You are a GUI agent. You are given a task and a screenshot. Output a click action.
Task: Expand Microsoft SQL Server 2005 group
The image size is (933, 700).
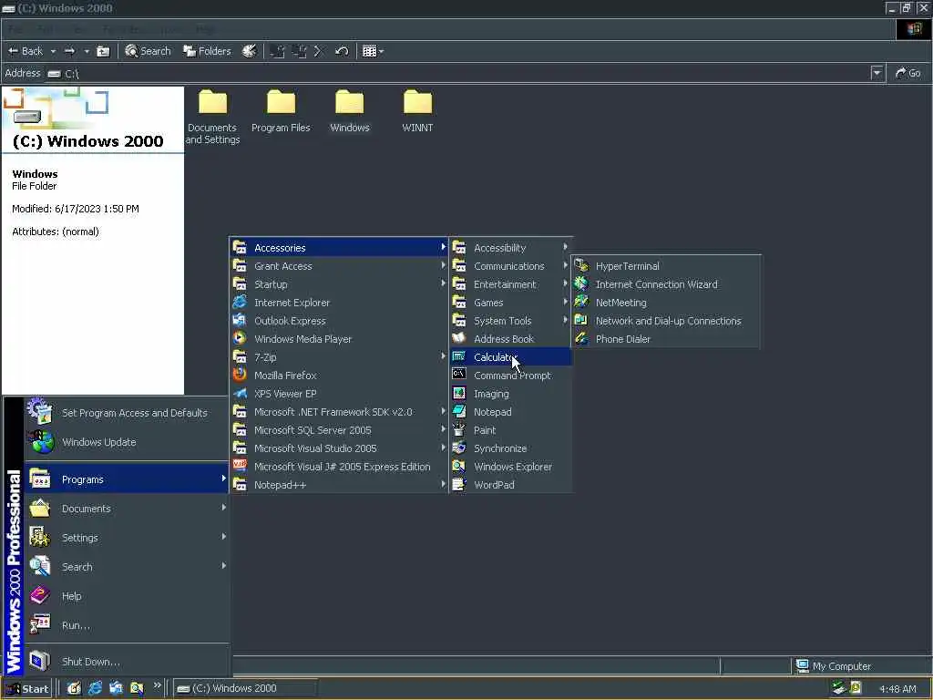[x=339, y=430]
